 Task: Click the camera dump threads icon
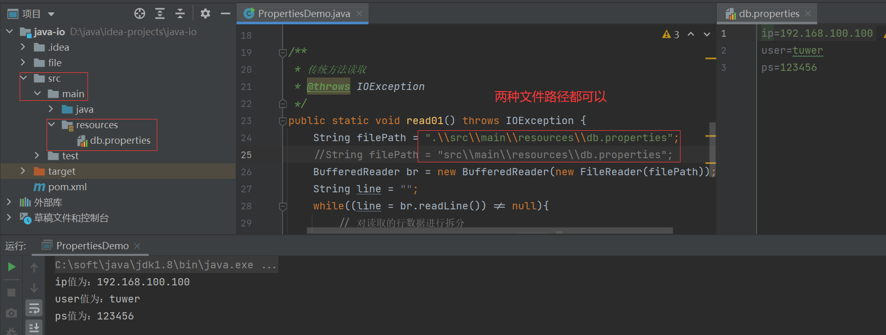click(11, 313)
